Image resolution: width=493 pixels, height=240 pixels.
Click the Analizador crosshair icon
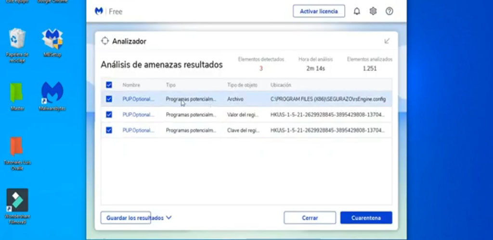(104, 41)
